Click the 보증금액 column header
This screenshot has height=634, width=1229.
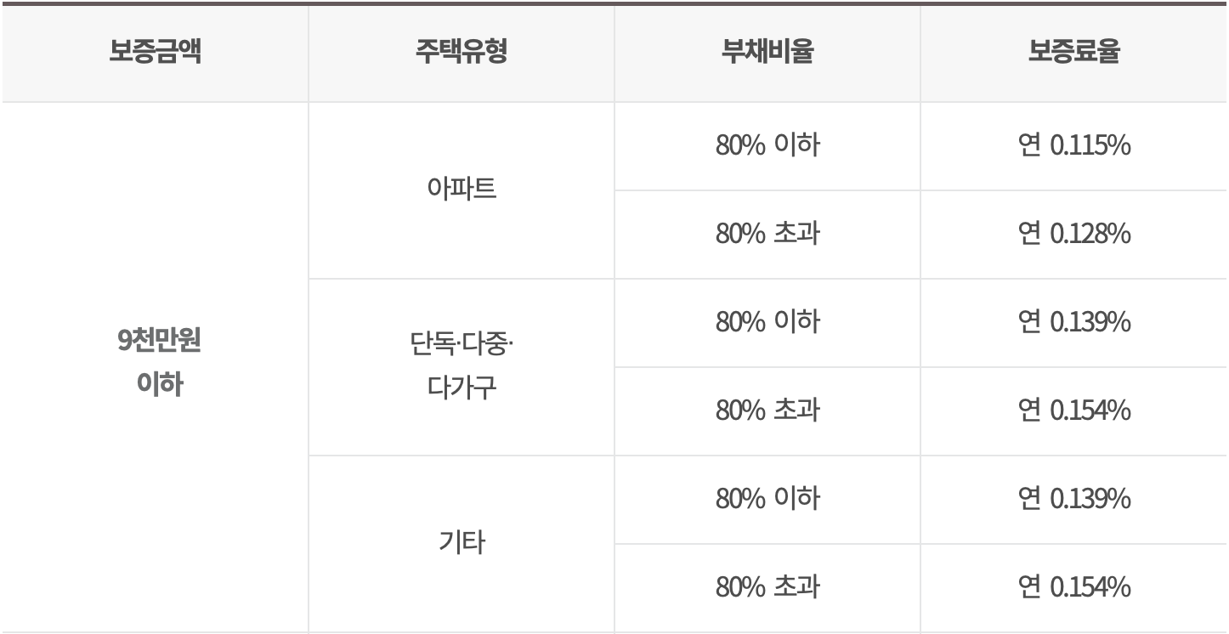click(x=154, y=54)
